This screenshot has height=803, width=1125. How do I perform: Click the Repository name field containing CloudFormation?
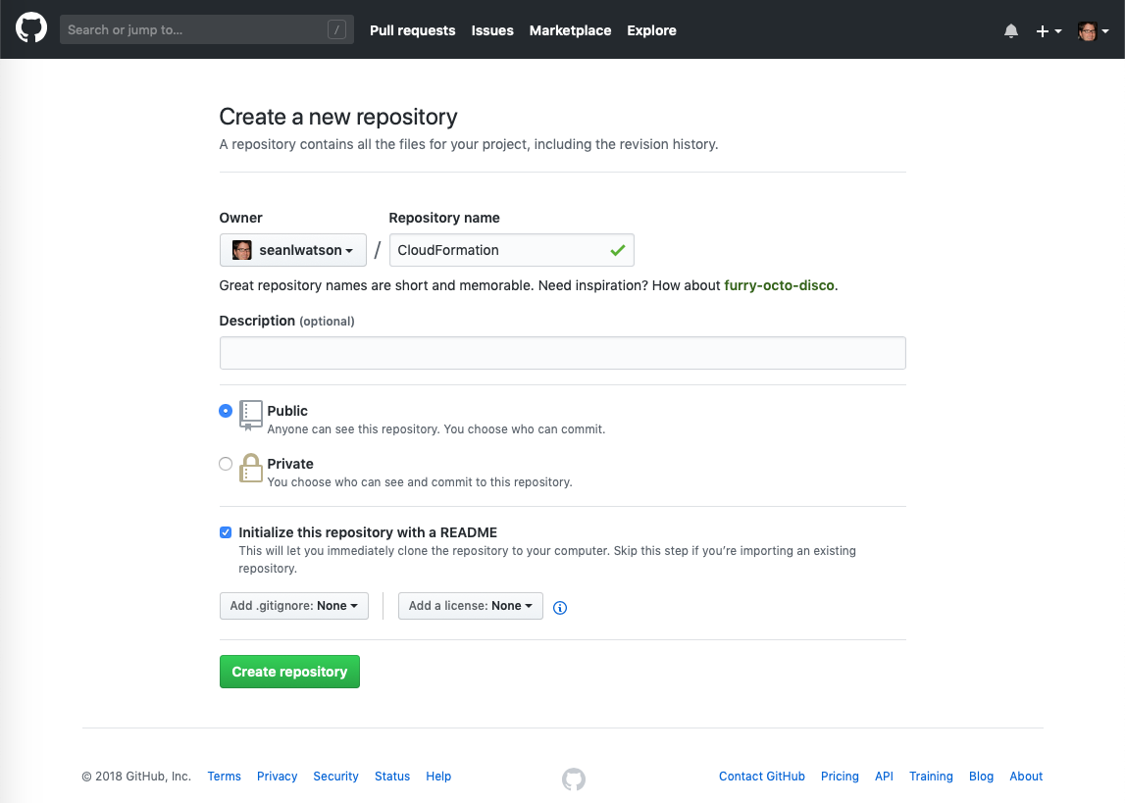coord(512,250)
